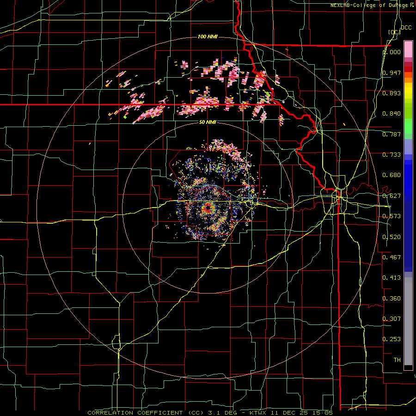Click the 1.000 value on the color scale
This screenshot has width=416, height=416.
point(392,52)
